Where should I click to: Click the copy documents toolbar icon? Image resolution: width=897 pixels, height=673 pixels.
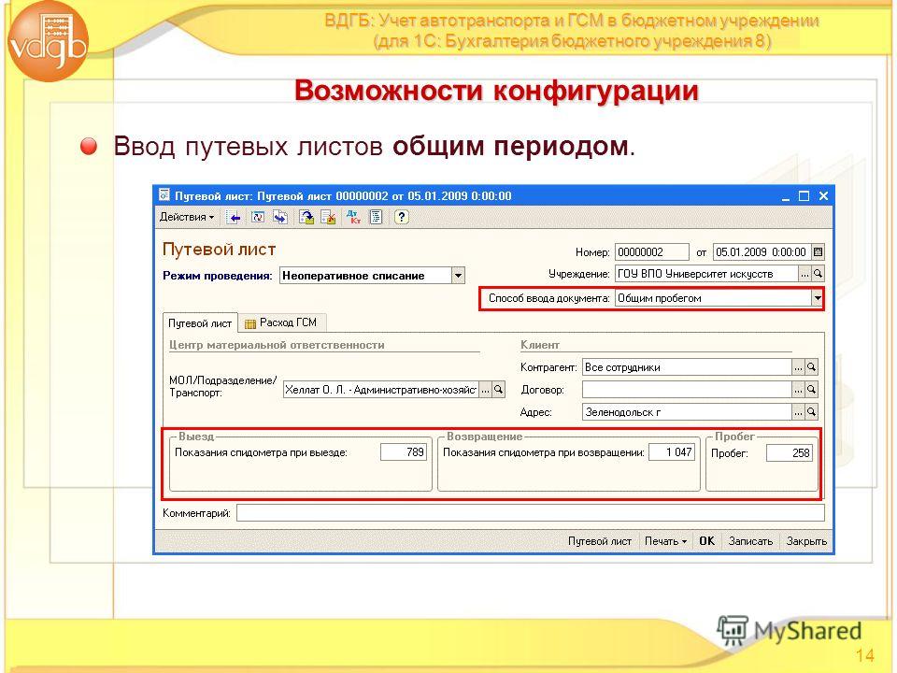[279, 217]
